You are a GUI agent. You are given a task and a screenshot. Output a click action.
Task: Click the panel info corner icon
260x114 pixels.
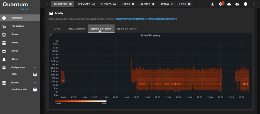click(51, 35)
